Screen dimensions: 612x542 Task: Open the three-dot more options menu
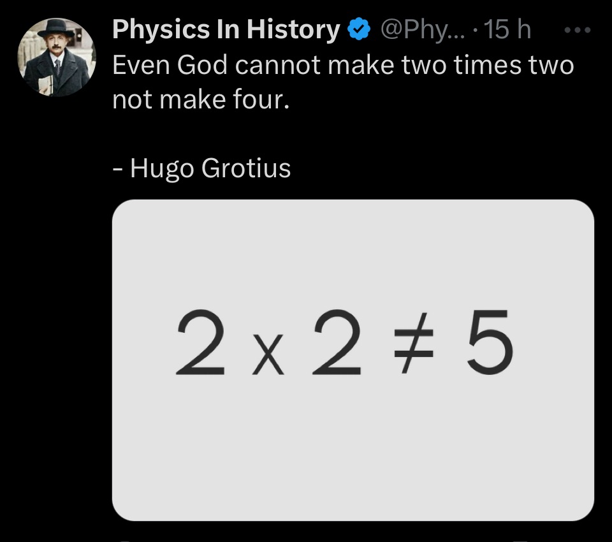(578, 29)
